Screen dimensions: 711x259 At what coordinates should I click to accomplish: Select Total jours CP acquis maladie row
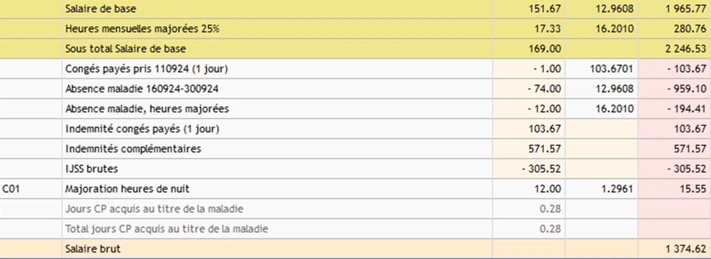click(166, 229)
